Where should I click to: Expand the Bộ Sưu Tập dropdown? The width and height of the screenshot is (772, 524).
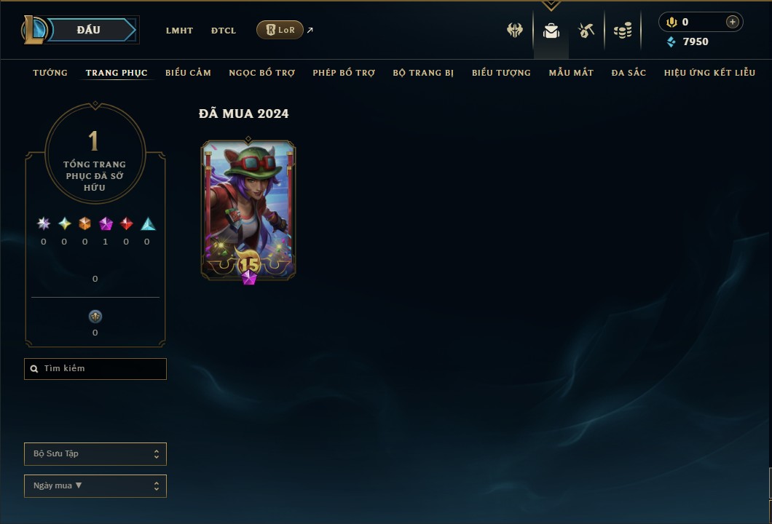point(95,453)
